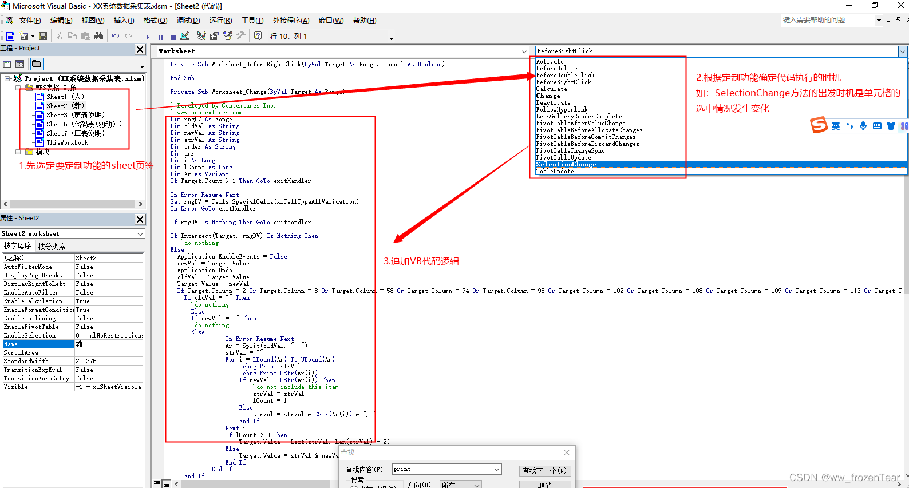Click the Sogou soft keyboard icon

tap(877, 126)
